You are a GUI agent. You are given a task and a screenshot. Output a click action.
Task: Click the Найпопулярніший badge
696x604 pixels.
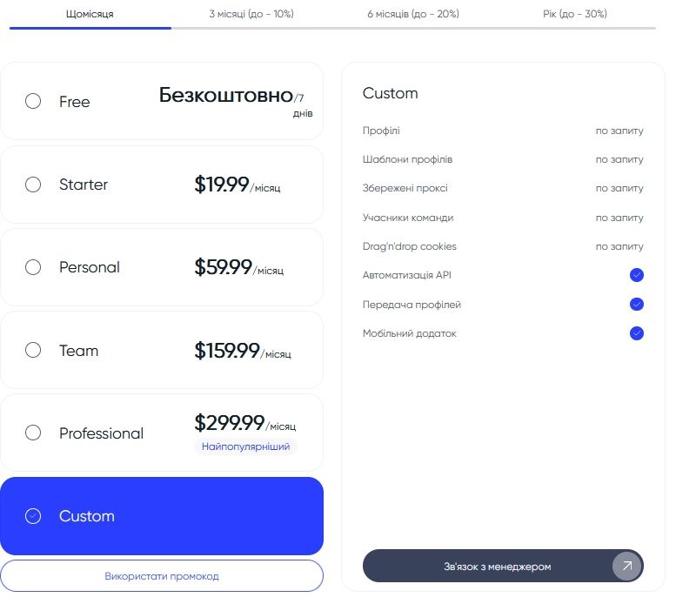pos(245,446)
